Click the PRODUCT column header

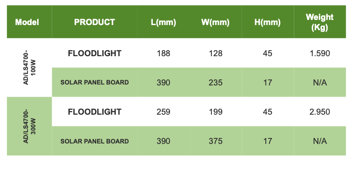point(94,22)
